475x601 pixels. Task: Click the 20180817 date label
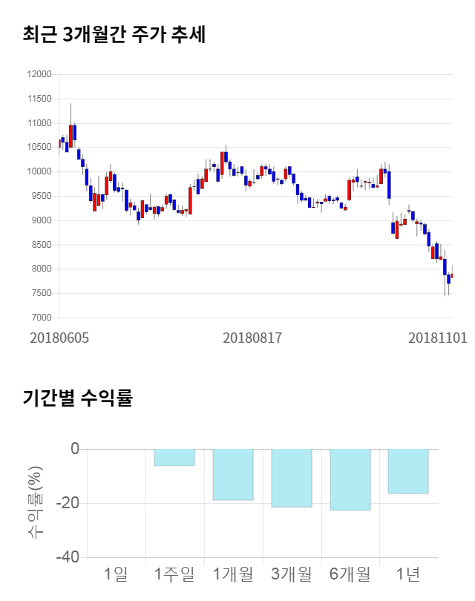point(252,338)
